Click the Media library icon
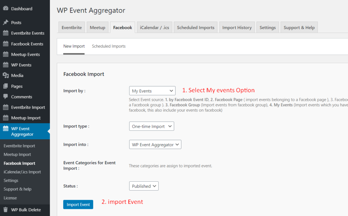348x216 pixels. tap(5, 75)
